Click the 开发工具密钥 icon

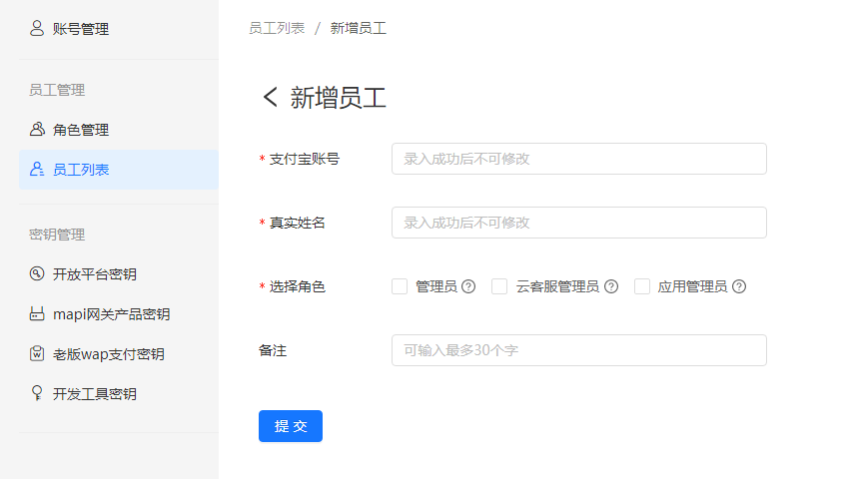coord(37,394)
